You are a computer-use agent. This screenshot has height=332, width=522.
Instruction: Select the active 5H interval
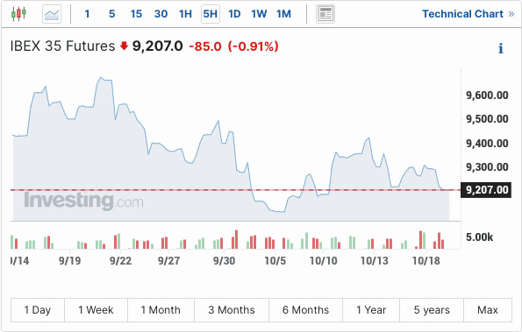tap(211, 14)
